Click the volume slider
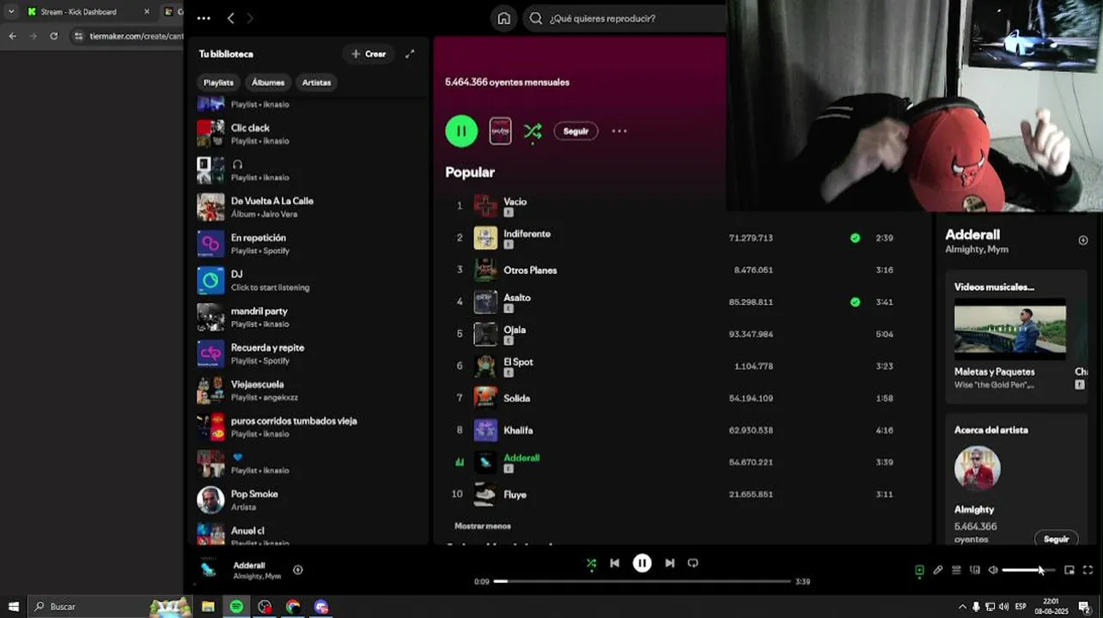Viewport: 1103px width, 618px height. tap(1028, 570)
